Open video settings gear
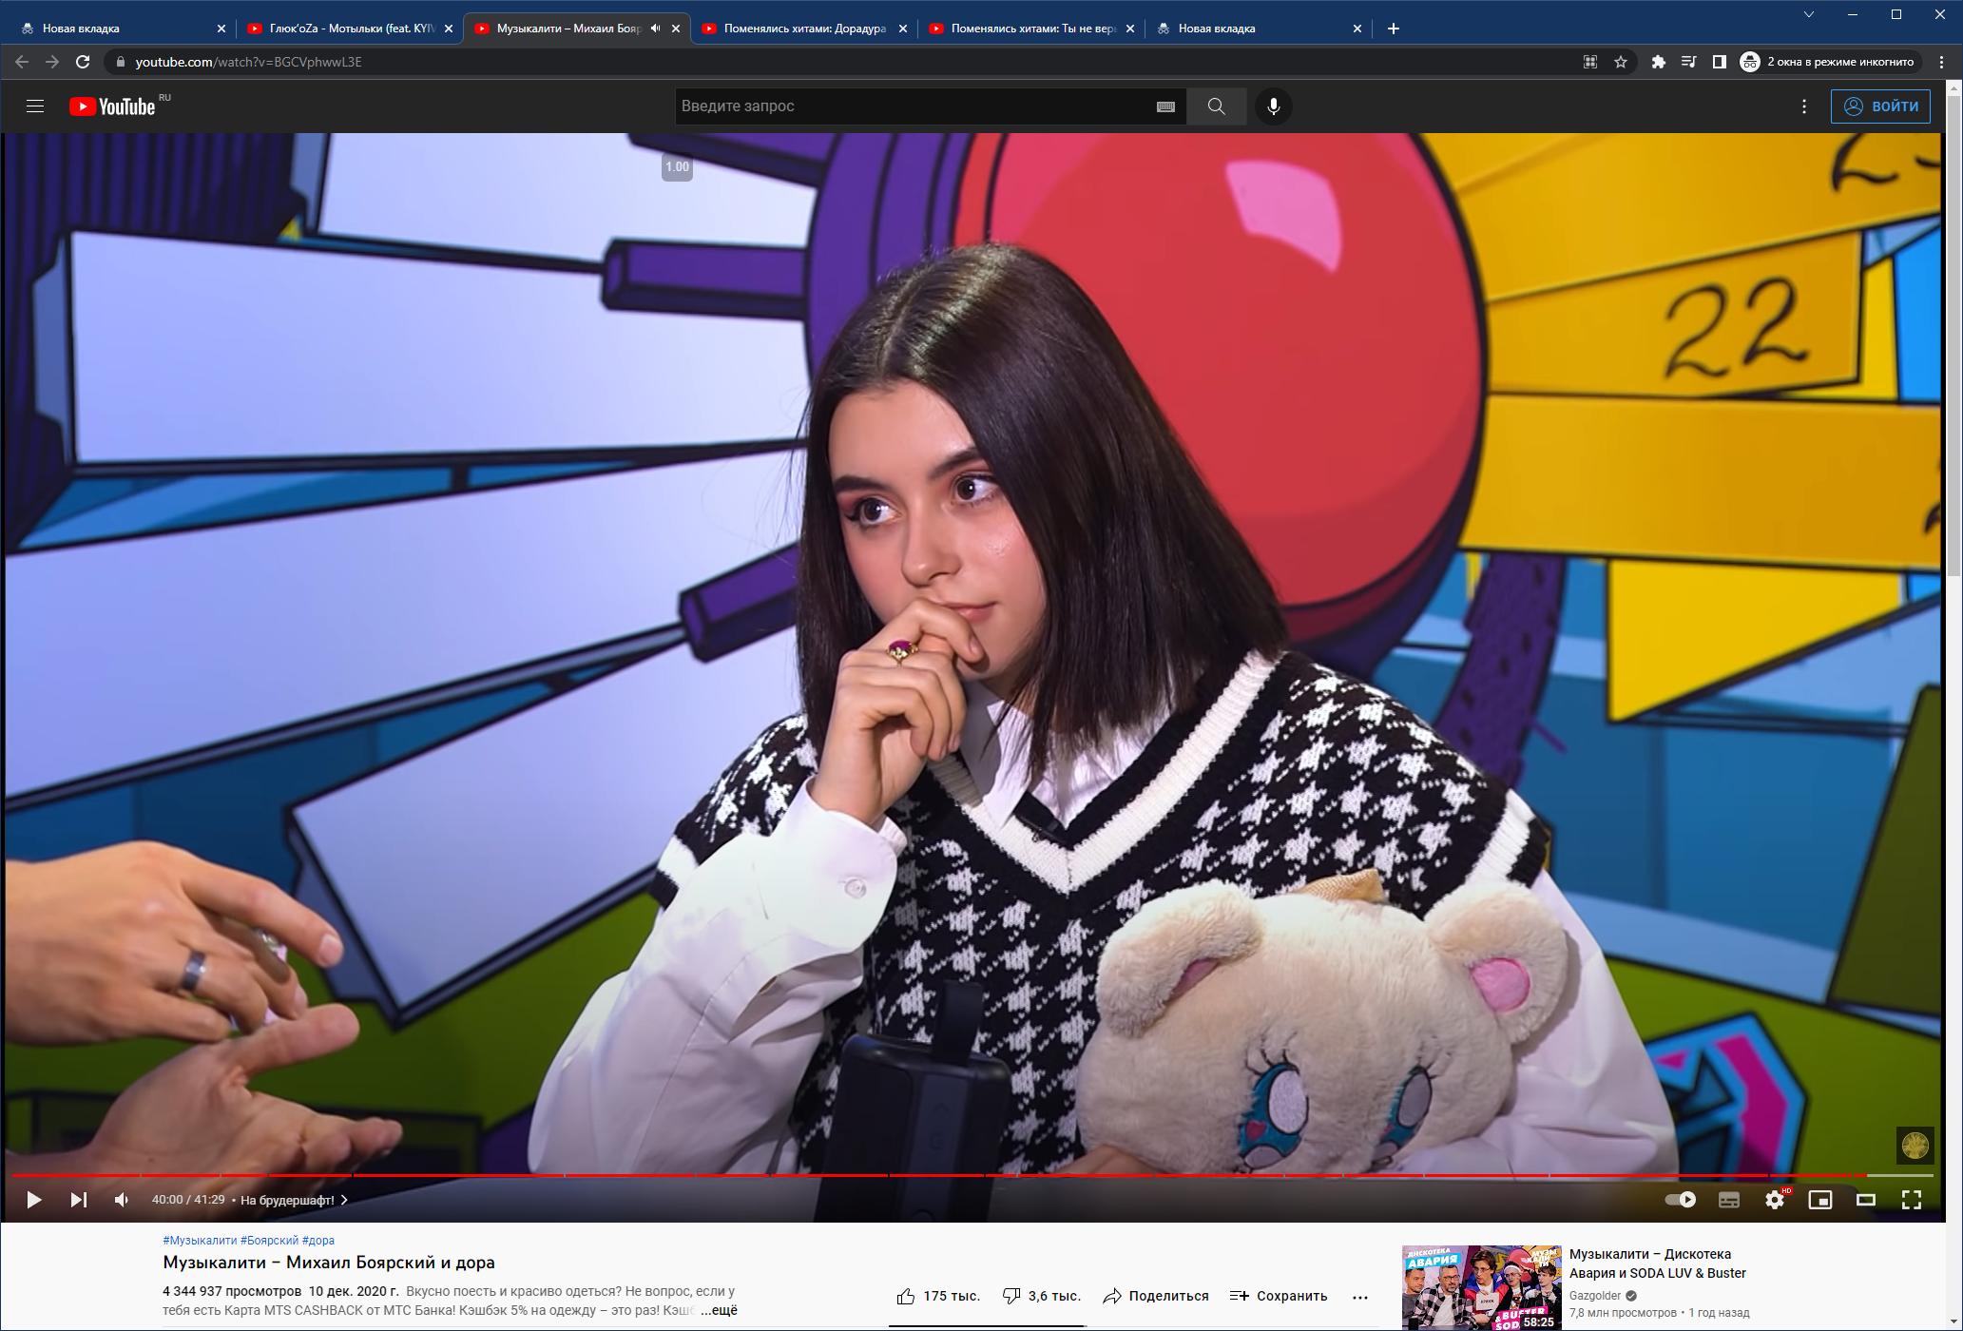The width and height of the screenshot is (1963, 1331). [1774, 1200]
